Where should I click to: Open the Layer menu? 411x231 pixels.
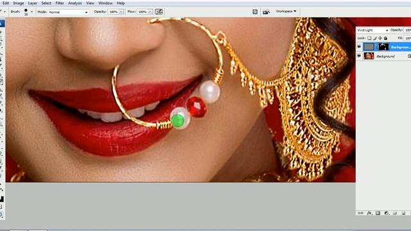[x=33, y=3]
